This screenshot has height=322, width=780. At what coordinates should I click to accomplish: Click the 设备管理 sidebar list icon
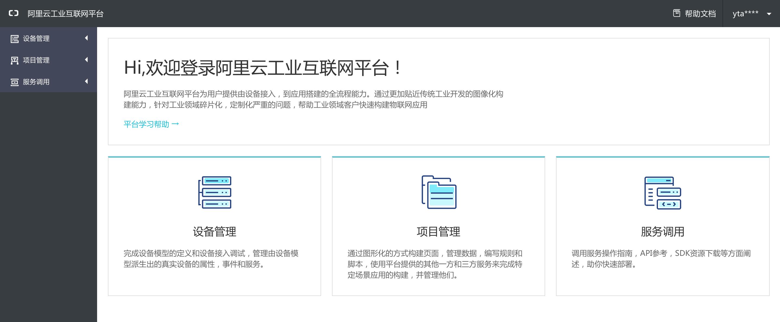coord(15,39)
